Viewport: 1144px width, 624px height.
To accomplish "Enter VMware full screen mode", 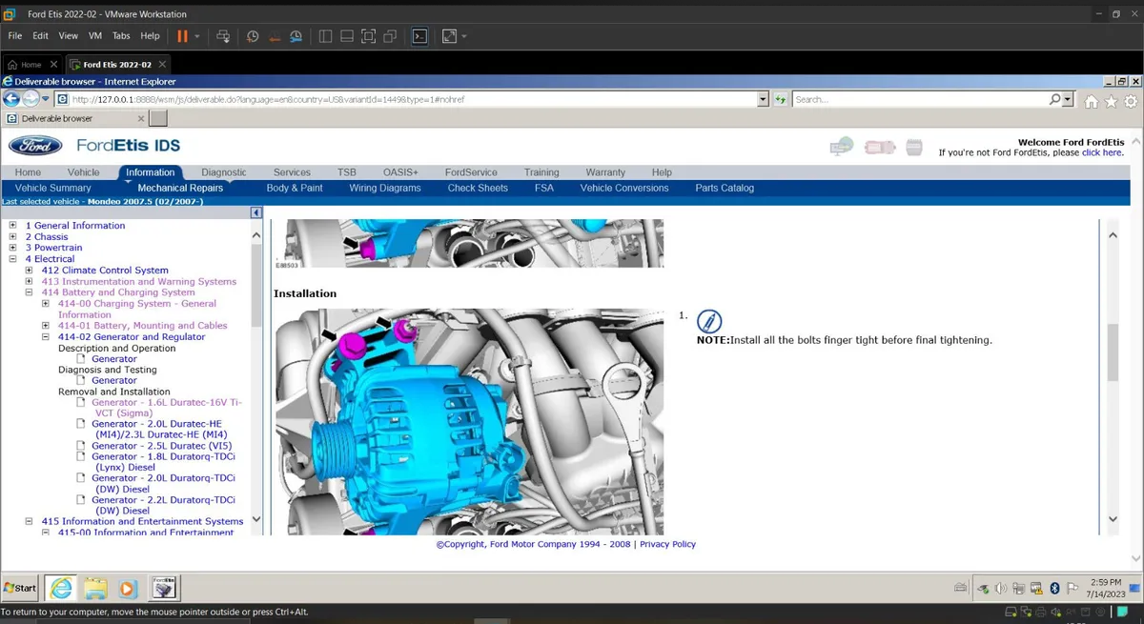I will tap(368, 36).
